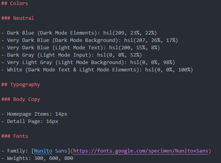This screenshot has width=221, height=163.
Task: Click the Family label before the link
Action: click(x=18, y=151)
